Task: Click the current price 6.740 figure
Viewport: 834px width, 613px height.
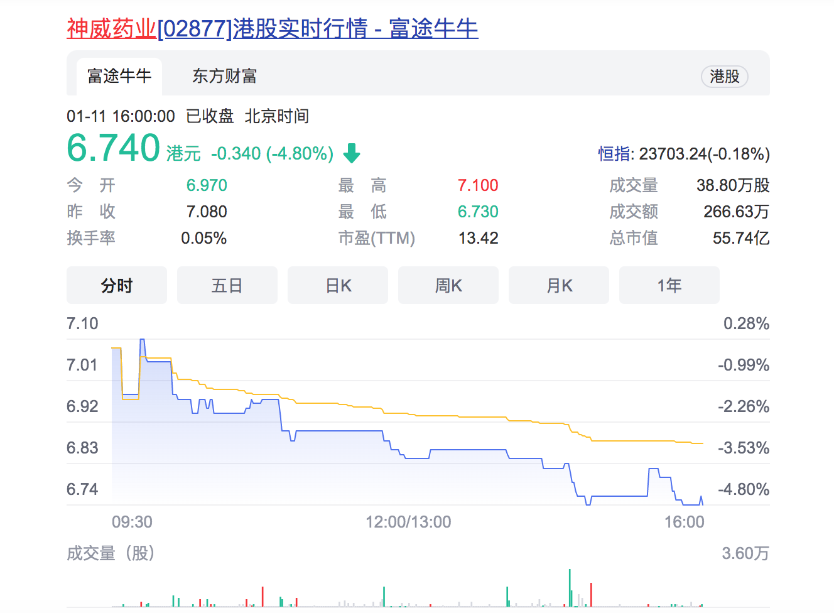Action: tap(114, 148)
